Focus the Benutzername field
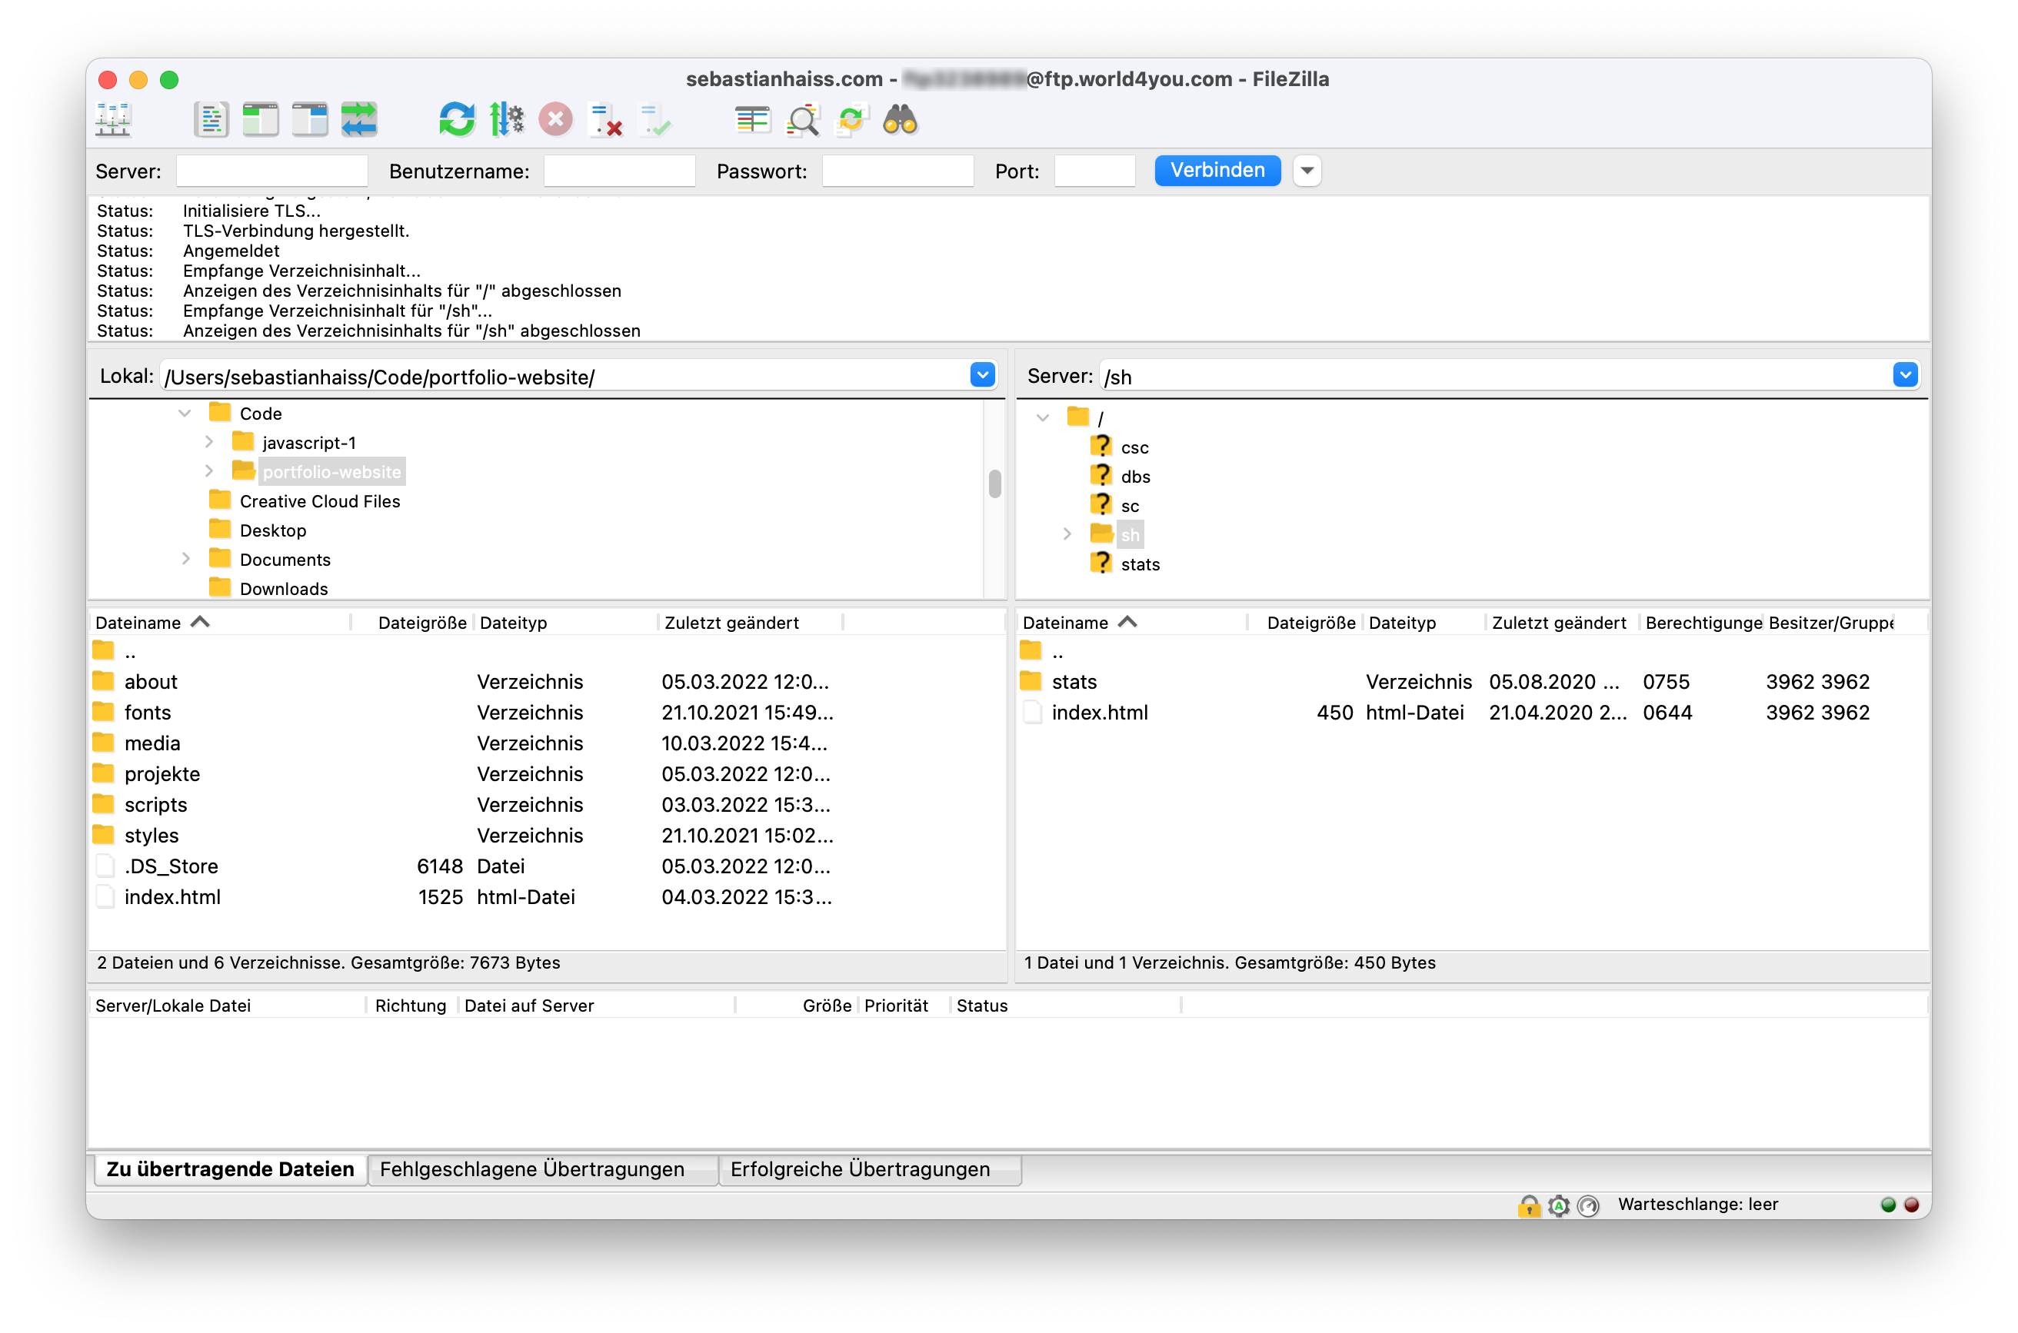This screenshot has width=2018, height=1333. coord(619,171)
